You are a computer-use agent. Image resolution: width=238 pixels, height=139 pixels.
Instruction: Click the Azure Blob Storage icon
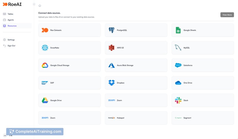[x=111, y=65]
